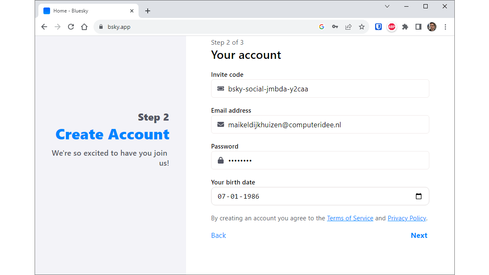
Task: Click the Next button
Action: [419, 235]
